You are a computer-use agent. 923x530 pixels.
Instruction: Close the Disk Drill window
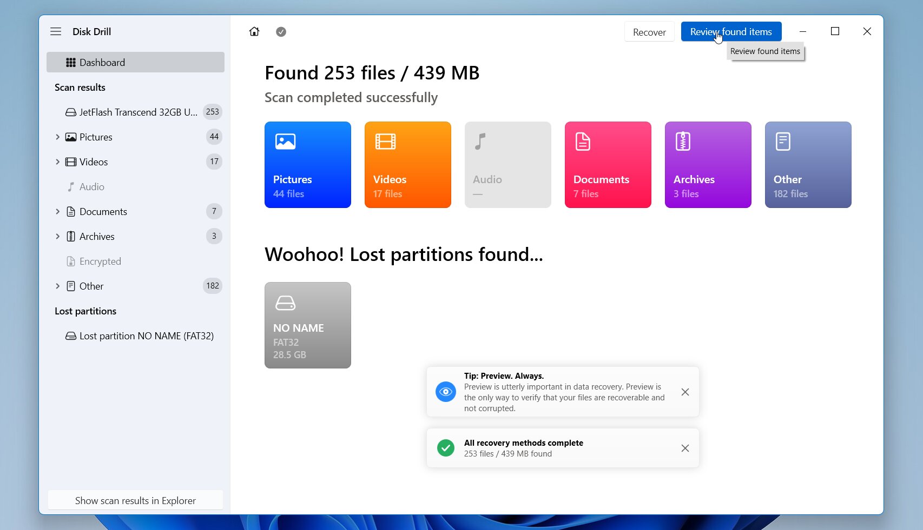867,31
